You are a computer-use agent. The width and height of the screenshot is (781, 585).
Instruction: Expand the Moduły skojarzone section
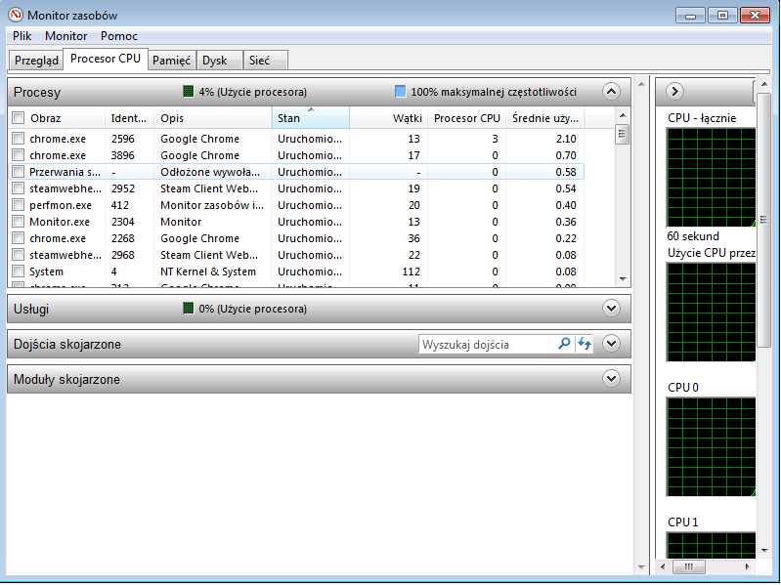(x=611, y=379)
